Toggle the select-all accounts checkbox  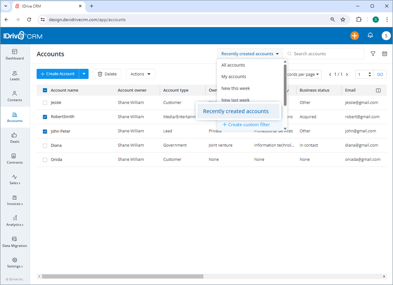[45, 90]
